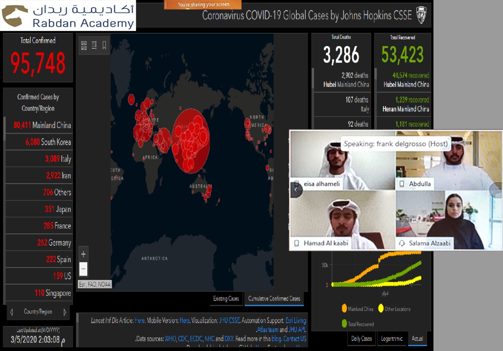The height and width of the screenshot is (351, 503).
Task: Open the JHU CSSE visualization link
Action: (229, 321)
